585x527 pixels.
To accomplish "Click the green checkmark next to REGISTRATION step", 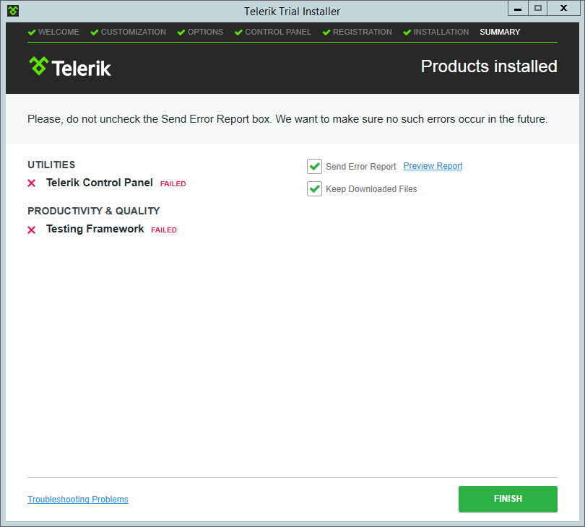I will point(326,32).
